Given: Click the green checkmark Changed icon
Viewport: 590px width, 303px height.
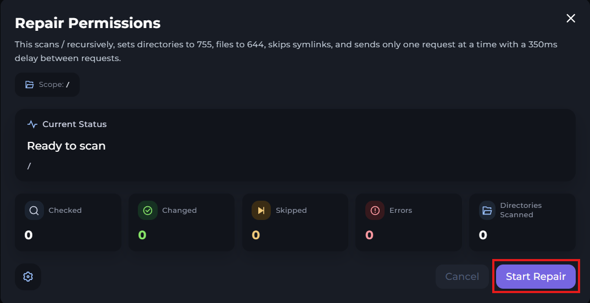Looking at the screenshot, I should click(x=147, y=210).
